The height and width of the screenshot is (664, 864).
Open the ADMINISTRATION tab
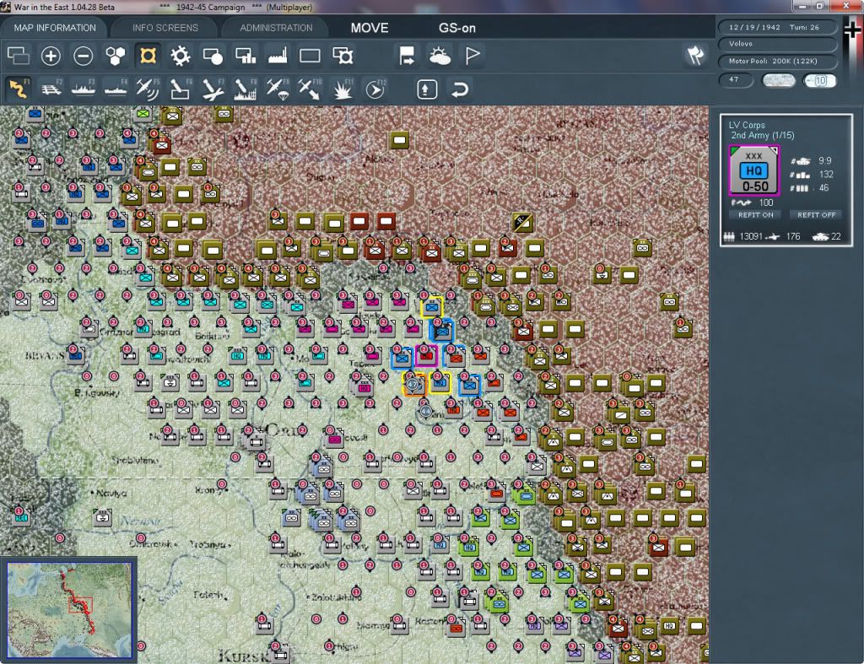click(x=276, y=28)
